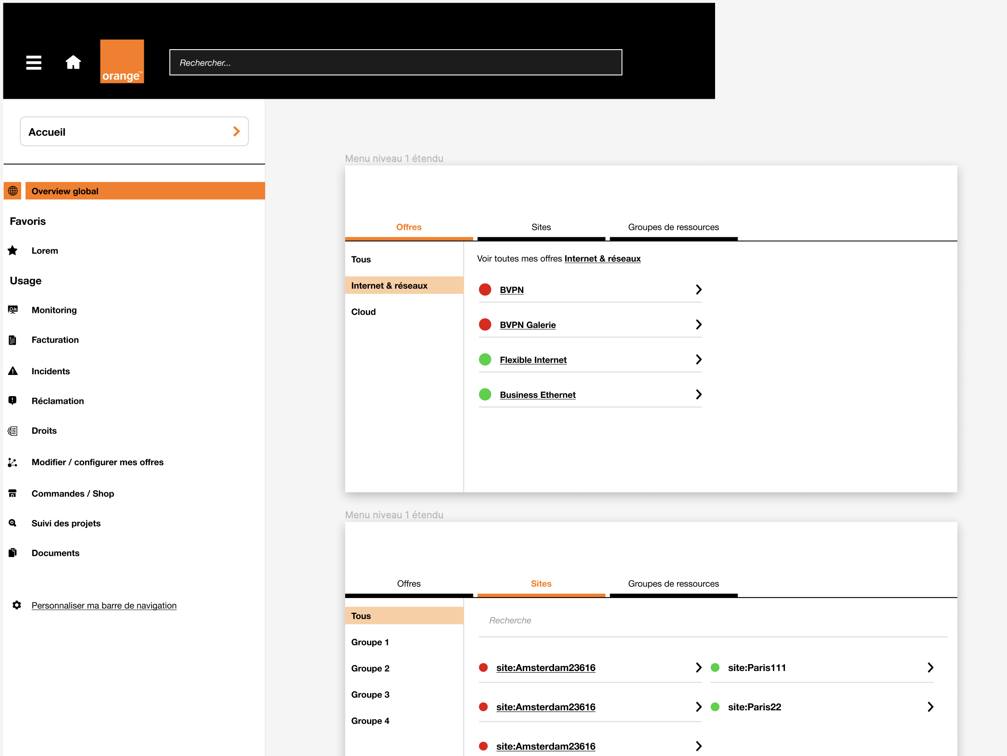Screen dimensions: 1007x756
Task: Click the Incidents warning triangle icon
Action: click(13, 371)
